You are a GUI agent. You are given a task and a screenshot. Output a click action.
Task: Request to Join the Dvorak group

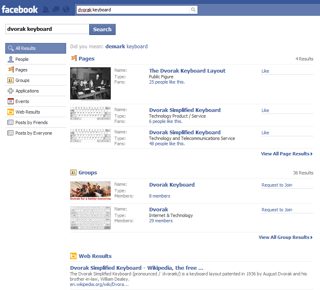pos(277,210)
